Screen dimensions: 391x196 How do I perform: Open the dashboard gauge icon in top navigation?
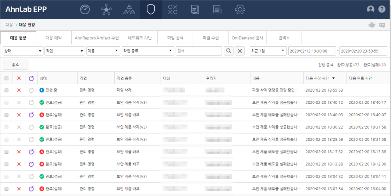[85, 10]
